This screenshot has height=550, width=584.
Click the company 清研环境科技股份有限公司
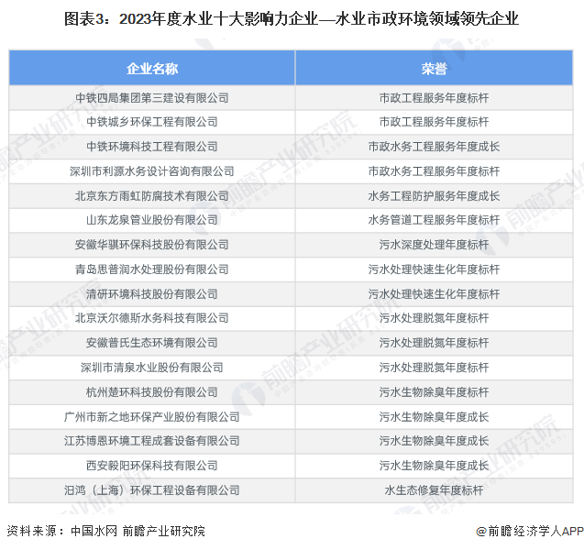coord(152,294)
